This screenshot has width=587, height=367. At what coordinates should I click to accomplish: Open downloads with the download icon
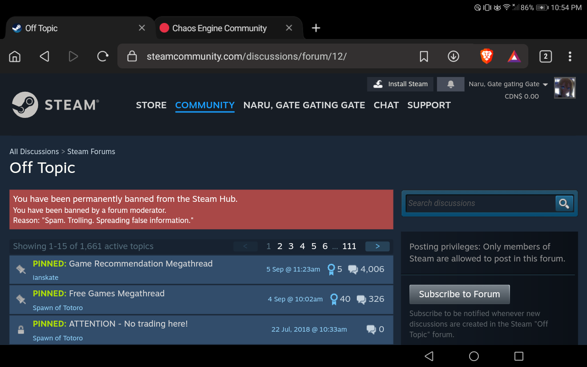tap(454, 56)
